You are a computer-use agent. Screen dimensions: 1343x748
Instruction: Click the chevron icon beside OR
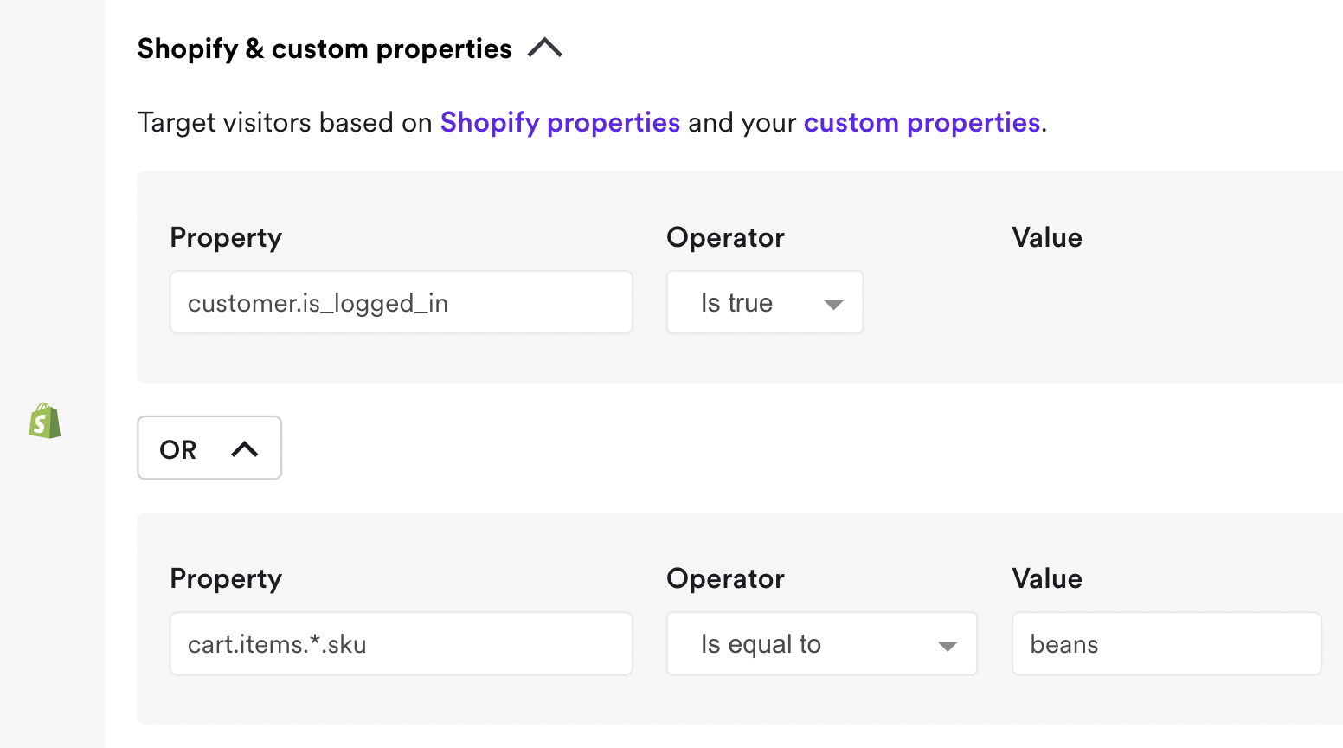(245, 448)
